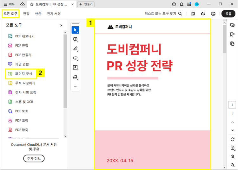Open the apps grid icon
The width and height of the screenshot is (238, 170).
point(189,4)
